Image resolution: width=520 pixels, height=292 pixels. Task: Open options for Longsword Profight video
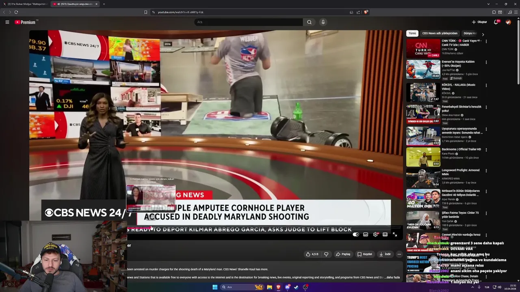(x=486, y=171)
